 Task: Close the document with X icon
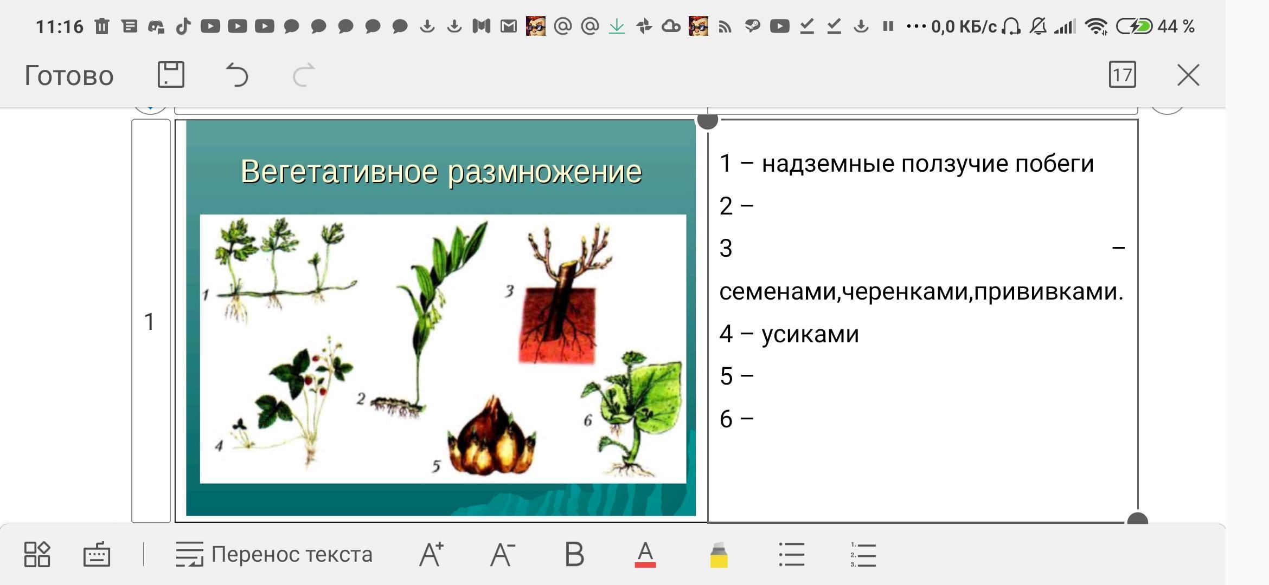click(x=1188, y=75)
